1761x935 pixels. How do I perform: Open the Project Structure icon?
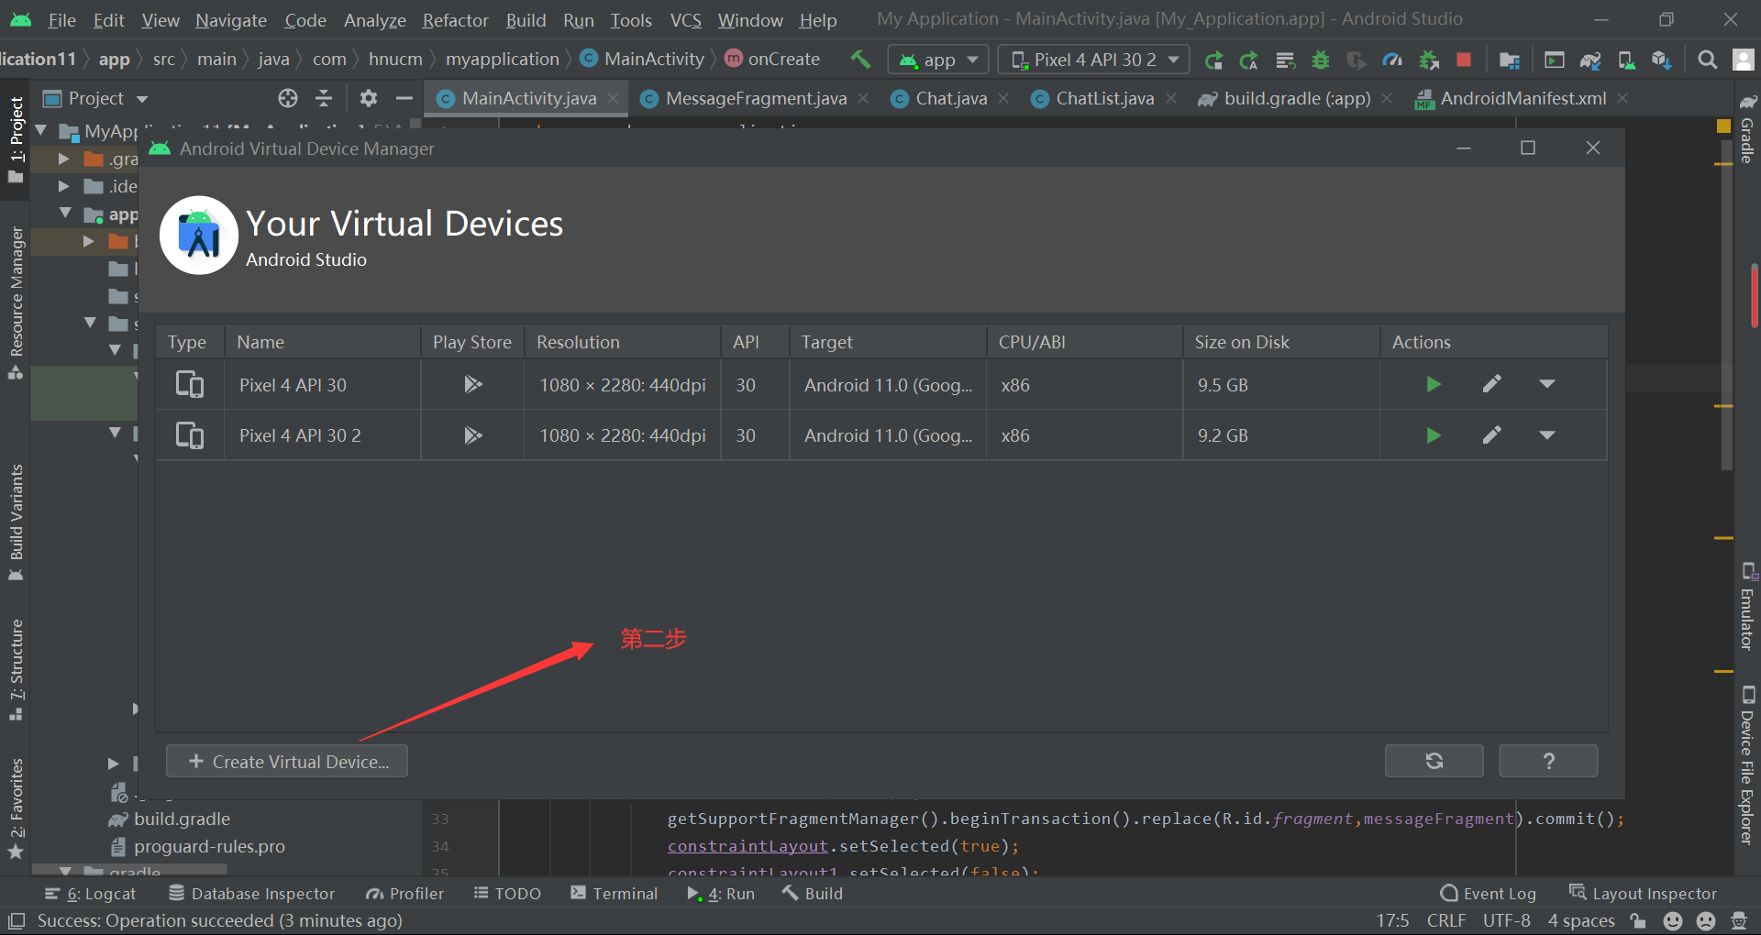click(1509, 60)
